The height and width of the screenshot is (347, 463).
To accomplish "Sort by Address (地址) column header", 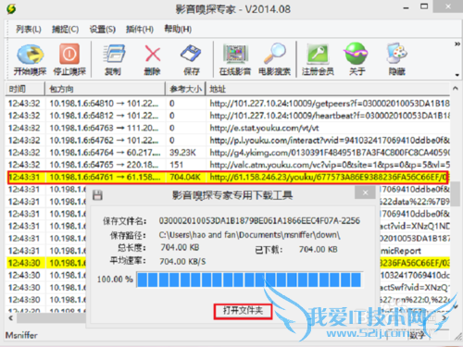I will [328, 89].
